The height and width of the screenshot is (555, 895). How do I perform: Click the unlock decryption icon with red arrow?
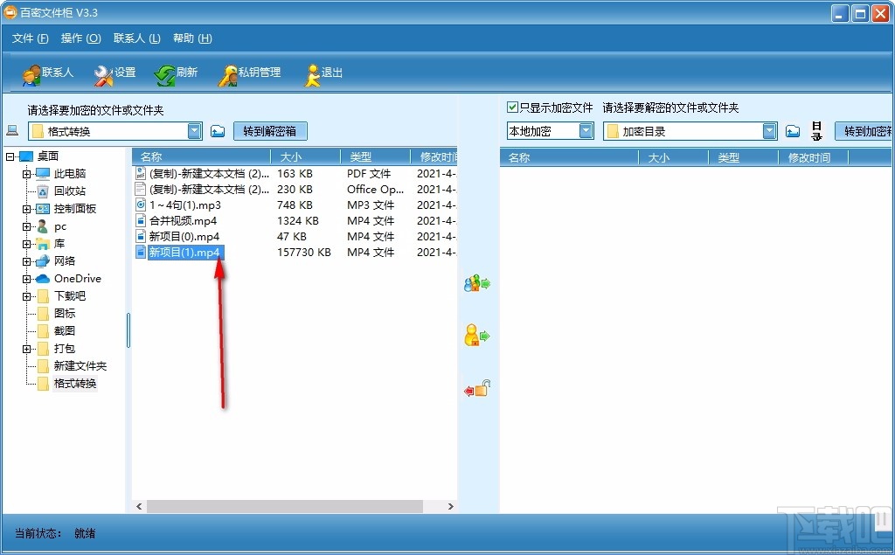pos(477,388)
